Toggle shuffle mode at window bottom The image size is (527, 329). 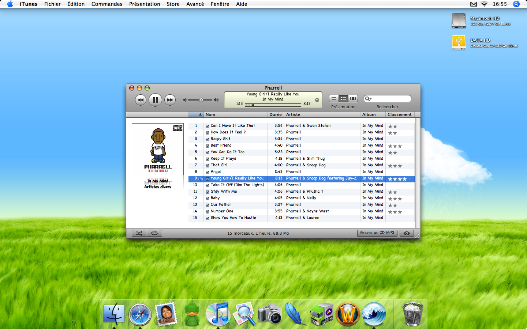139,233
